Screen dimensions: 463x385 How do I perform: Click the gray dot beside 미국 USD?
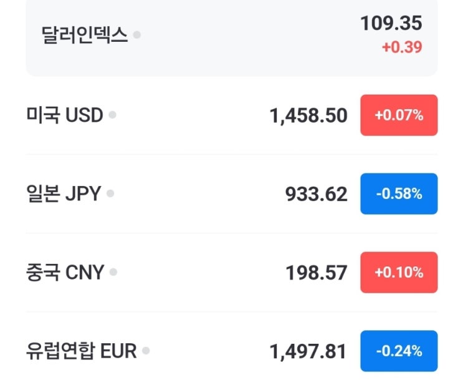(112, 115)
